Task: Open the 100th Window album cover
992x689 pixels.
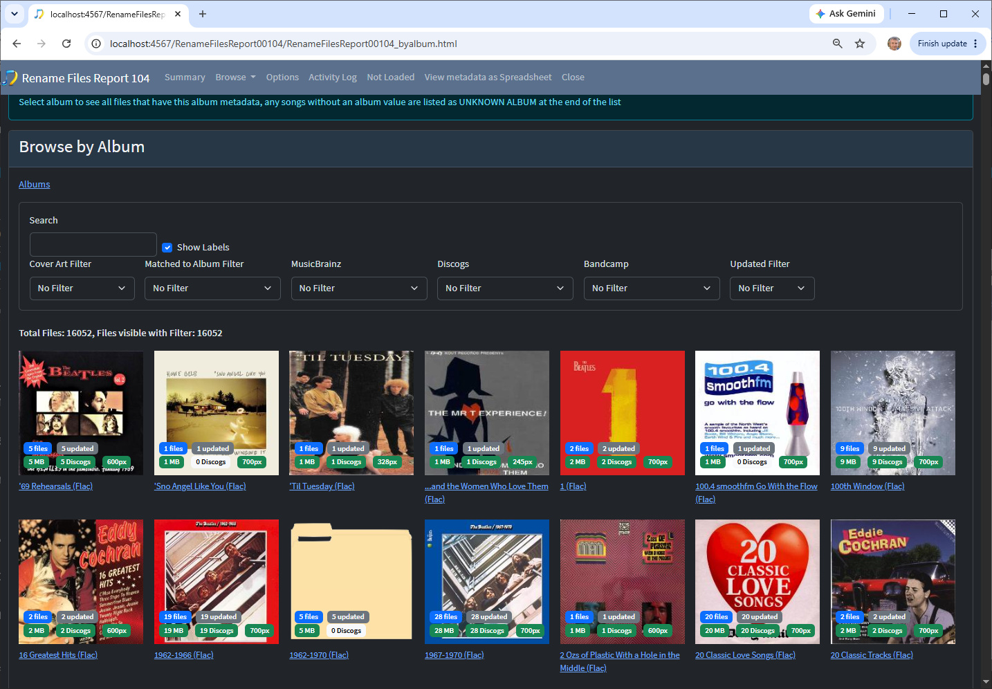Action: (x=893, y=413)
